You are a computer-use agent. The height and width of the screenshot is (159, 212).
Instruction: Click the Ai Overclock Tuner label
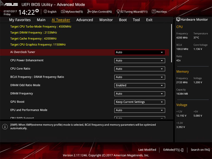point(23,52)
